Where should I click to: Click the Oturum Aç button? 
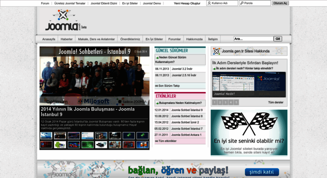(280, 3)
